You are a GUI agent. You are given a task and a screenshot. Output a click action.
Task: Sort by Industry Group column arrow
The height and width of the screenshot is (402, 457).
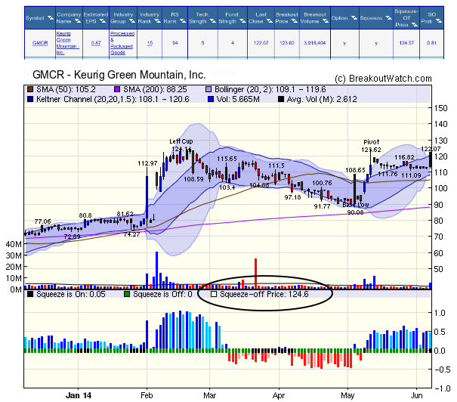coord(132,21)
